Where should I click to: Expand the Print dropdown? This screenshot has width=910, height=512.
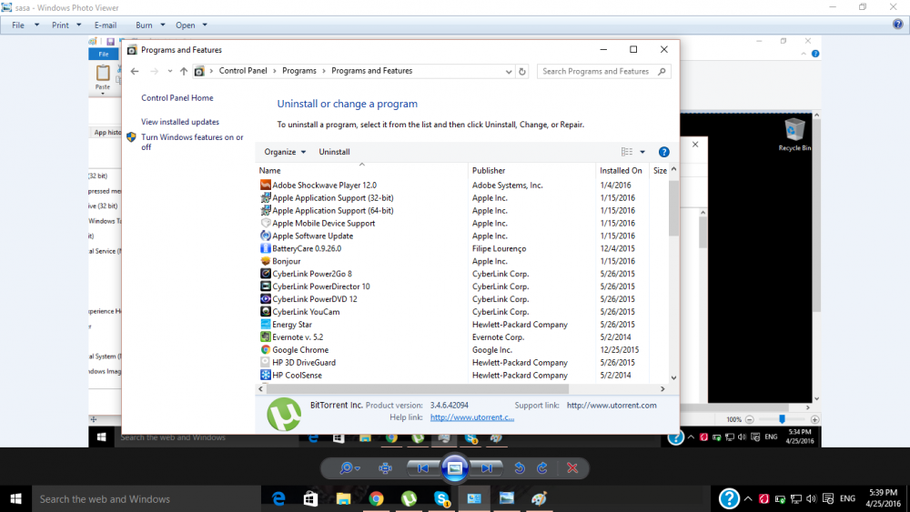pyautogui.click(x=66, y=25)
